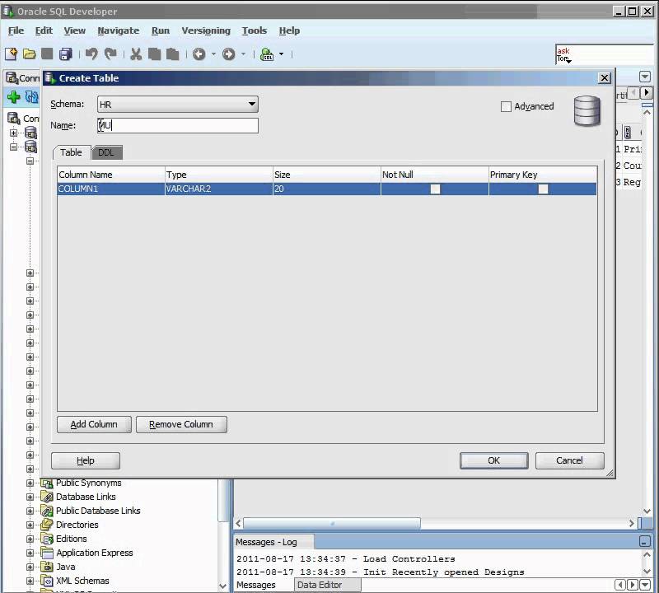Confirm Create Table with OK
659x593 pixels.
tap(493, 460)
